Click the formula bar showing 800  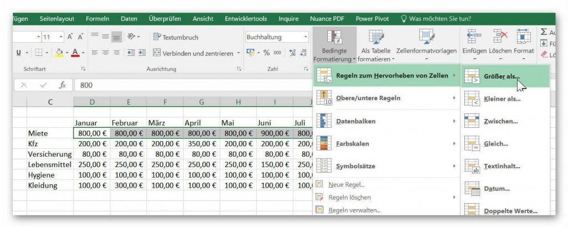[x=194, y=85]
